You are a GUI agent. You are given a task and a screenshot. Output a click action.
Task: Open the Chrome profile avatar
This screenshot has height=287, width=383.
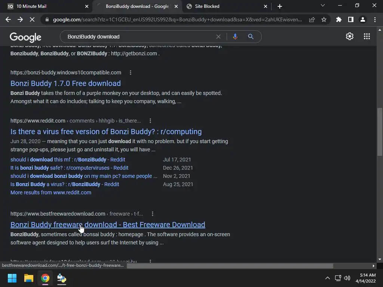pos(363,19)
